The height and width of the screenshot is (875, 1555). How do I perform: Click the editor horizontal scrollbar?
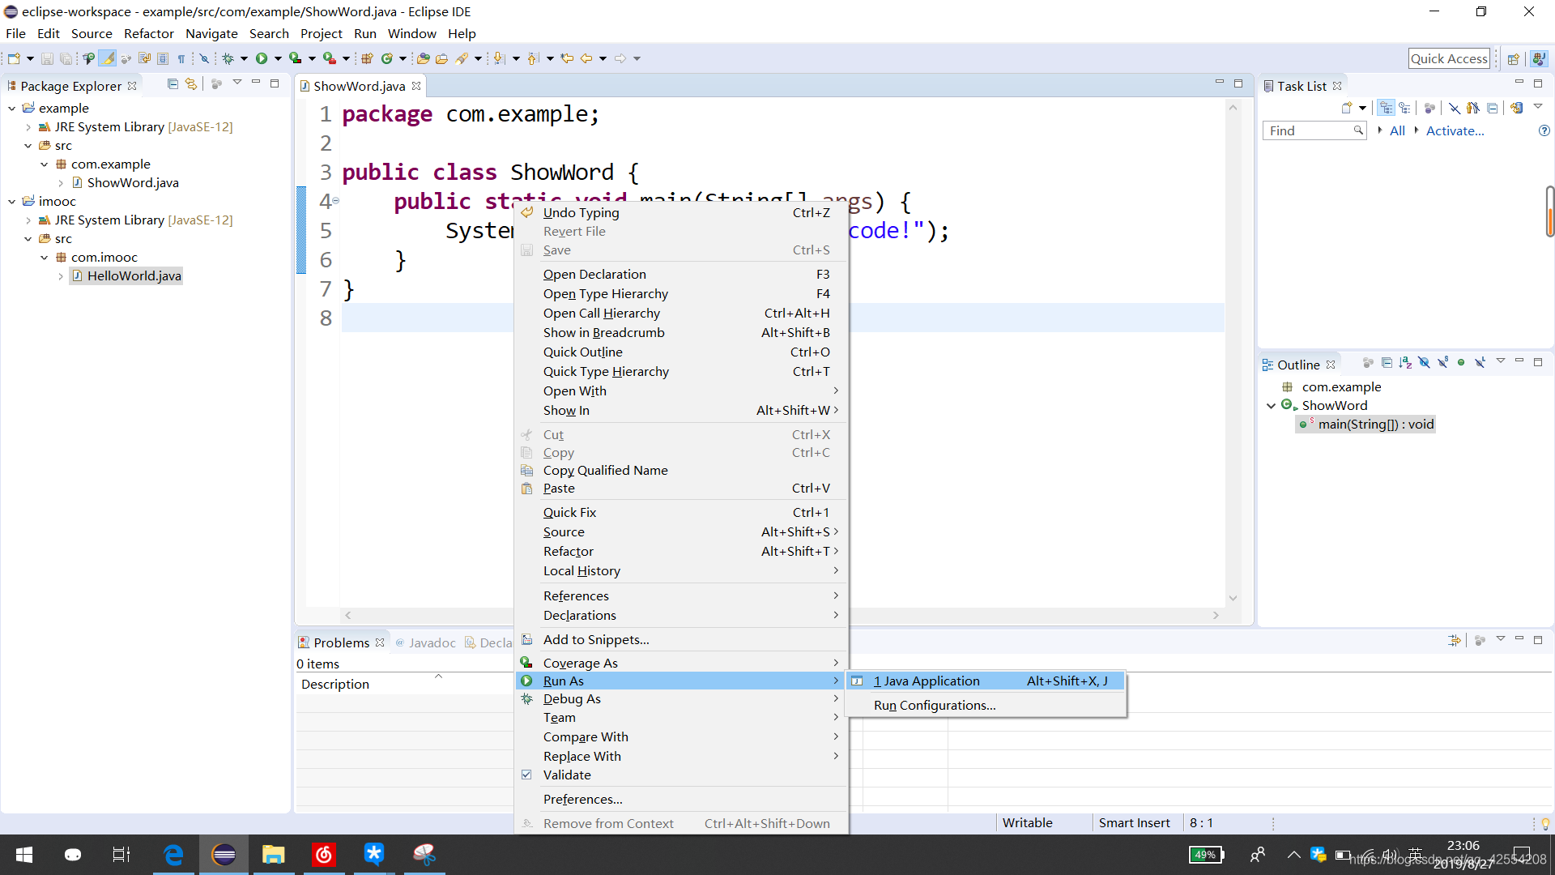(782, 616)
